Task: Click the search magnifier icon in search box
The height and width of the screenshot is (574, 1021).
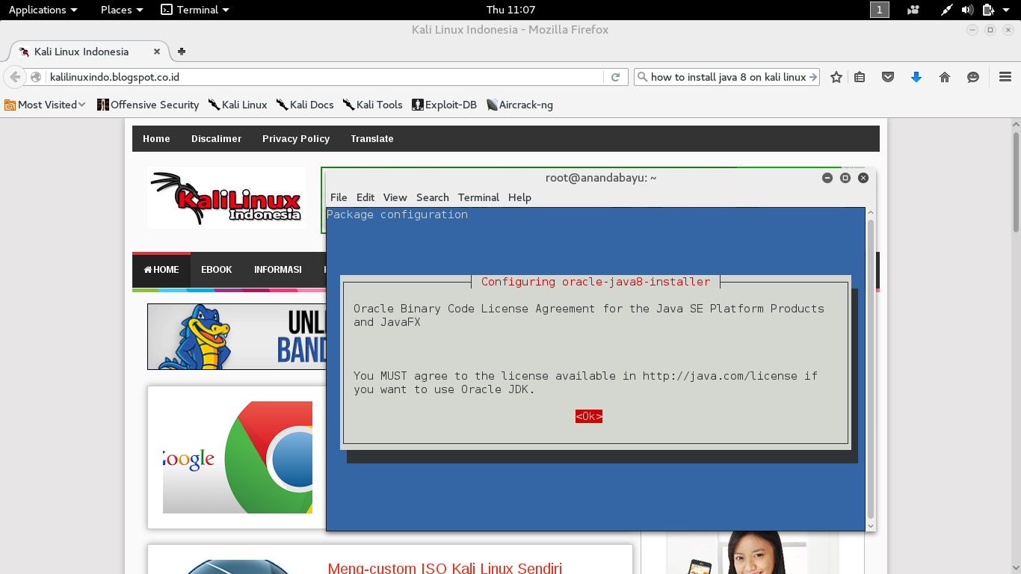Action: point(642,77)
